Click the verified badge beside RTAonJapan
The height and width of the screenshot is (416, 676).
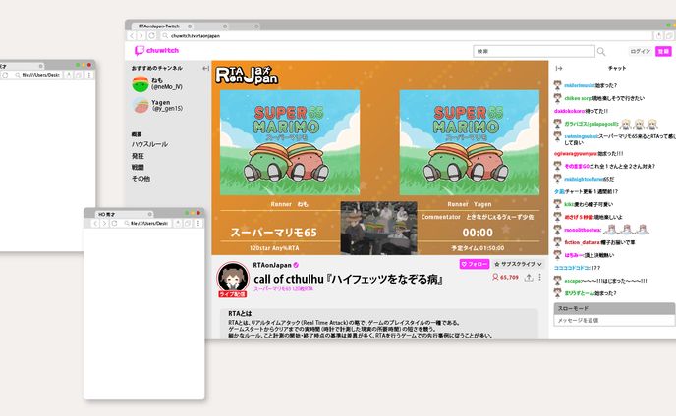click(296, 265)
